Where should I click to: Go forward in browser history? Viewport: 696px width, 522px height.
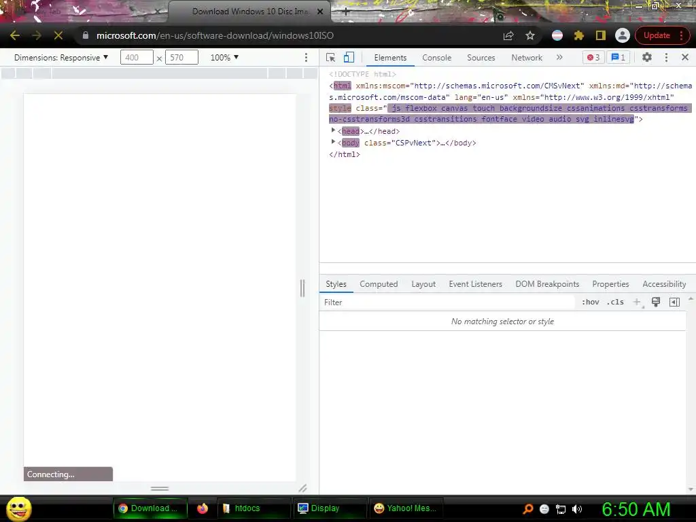(37, 35)
